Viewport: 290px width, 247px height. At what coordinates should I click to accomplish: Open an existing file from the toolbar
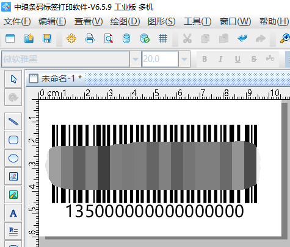tap(29, 38)
